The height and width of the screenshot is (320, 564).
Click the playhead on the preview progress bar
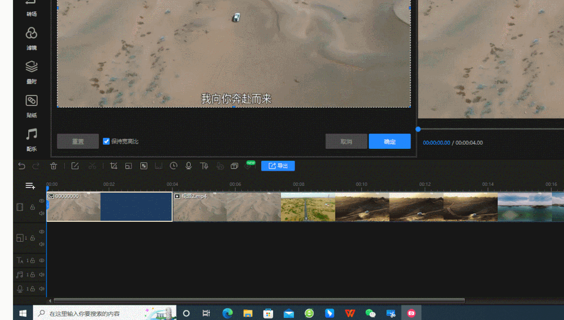coord(417,128)
